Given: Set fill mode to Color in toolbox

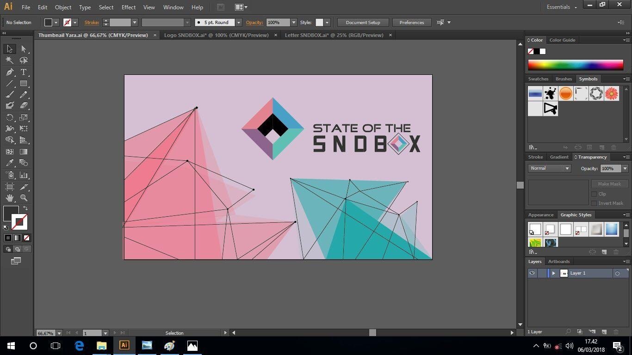Looking at the screenshot, I should [x=8, y=238].
